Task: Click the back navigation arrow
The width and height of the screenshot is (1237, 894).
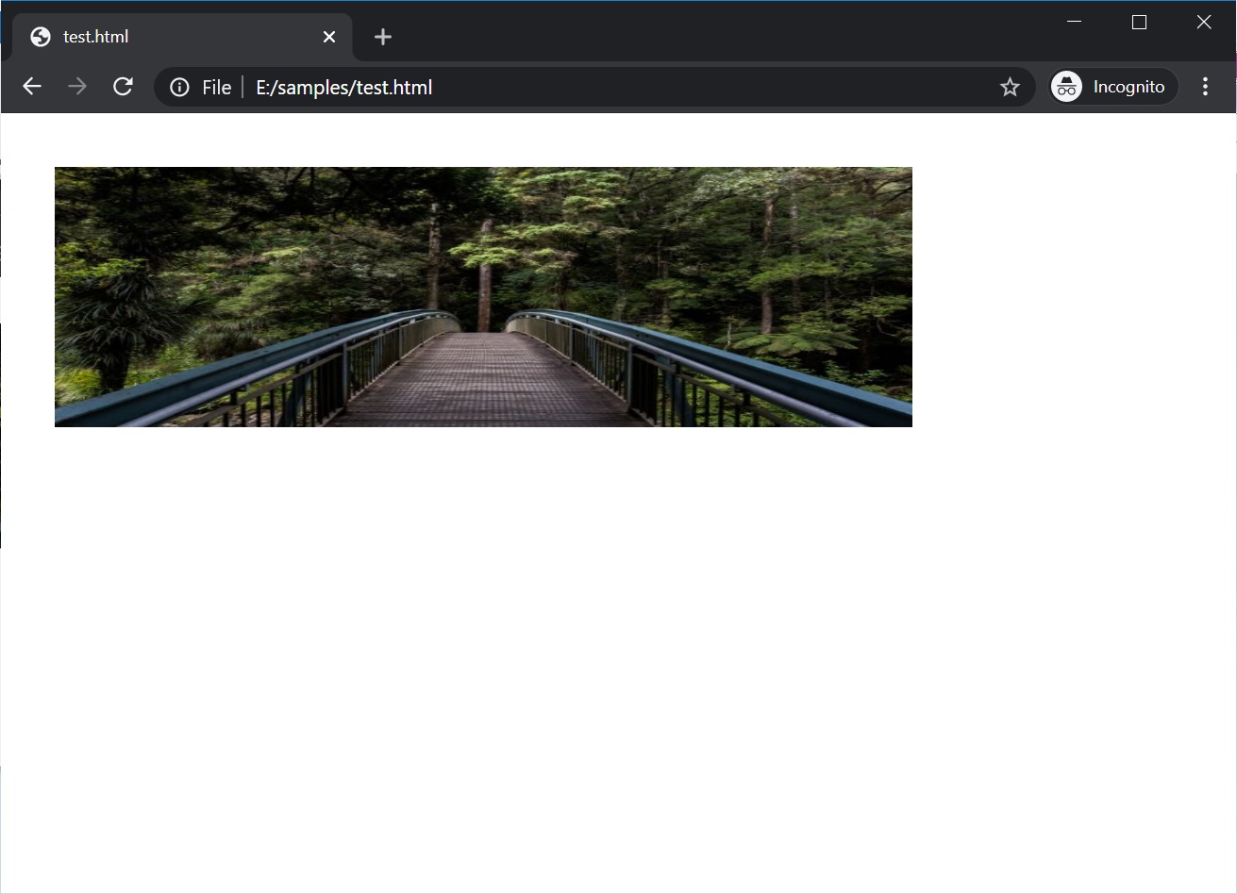Action: click(31, 86)
